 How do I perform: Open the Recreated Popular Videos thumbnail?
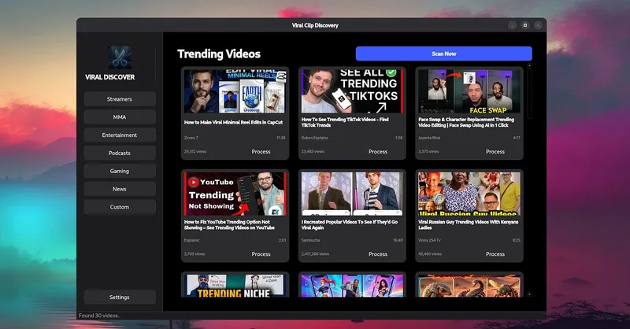[x=352, y=194]
